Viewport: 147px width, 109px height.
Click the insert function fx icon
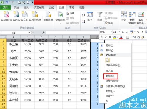click(44, 33)
